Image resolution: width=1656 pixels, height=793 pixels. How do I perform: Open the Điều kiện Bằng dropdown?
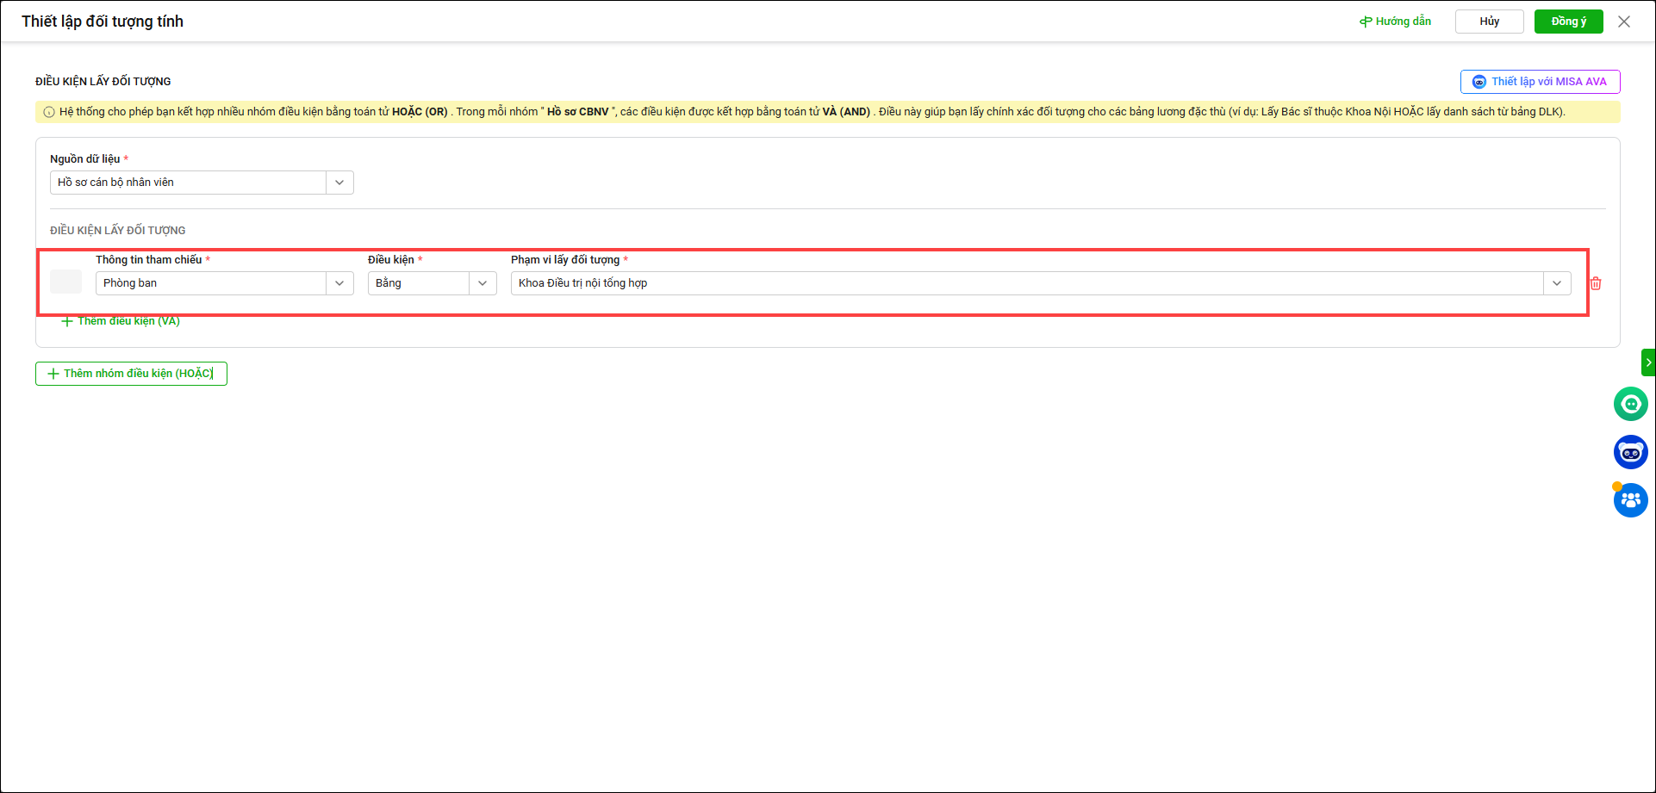click(x=432, y=283)
